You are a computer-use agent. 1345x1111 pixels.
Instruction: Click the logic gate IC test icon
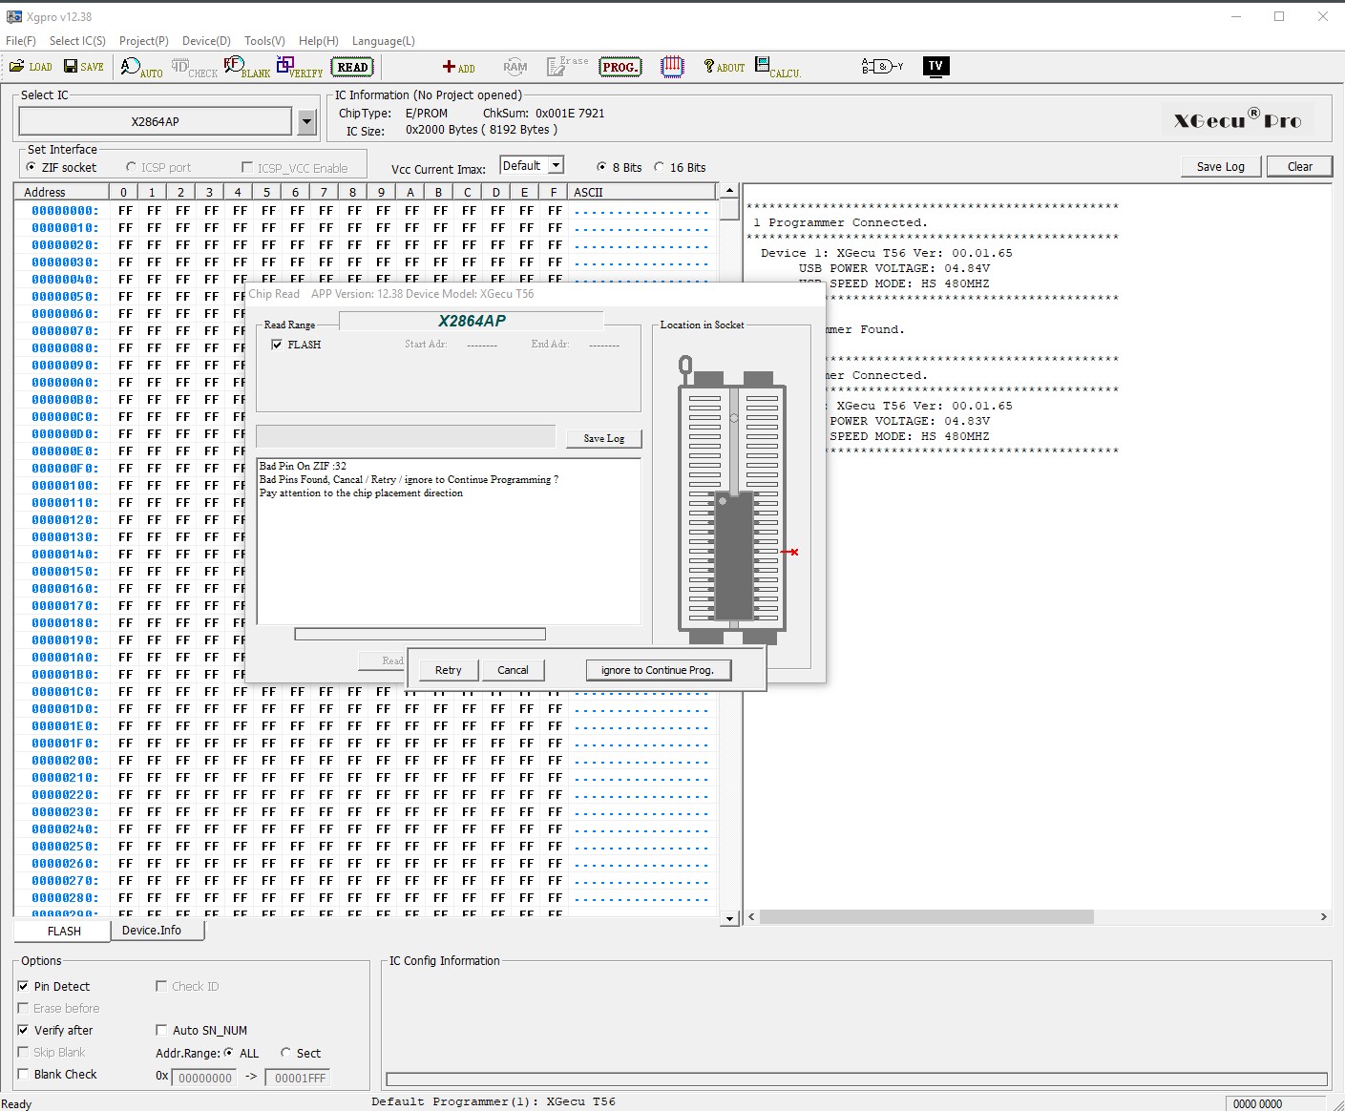[881, 67]
